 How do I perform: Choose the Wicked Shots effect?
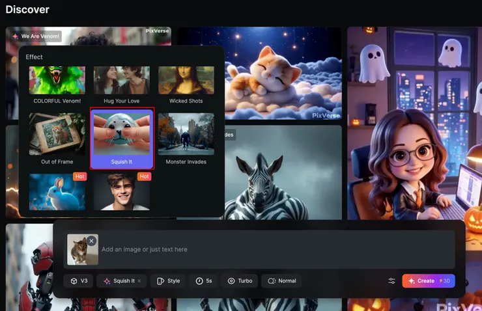(186, 85)
